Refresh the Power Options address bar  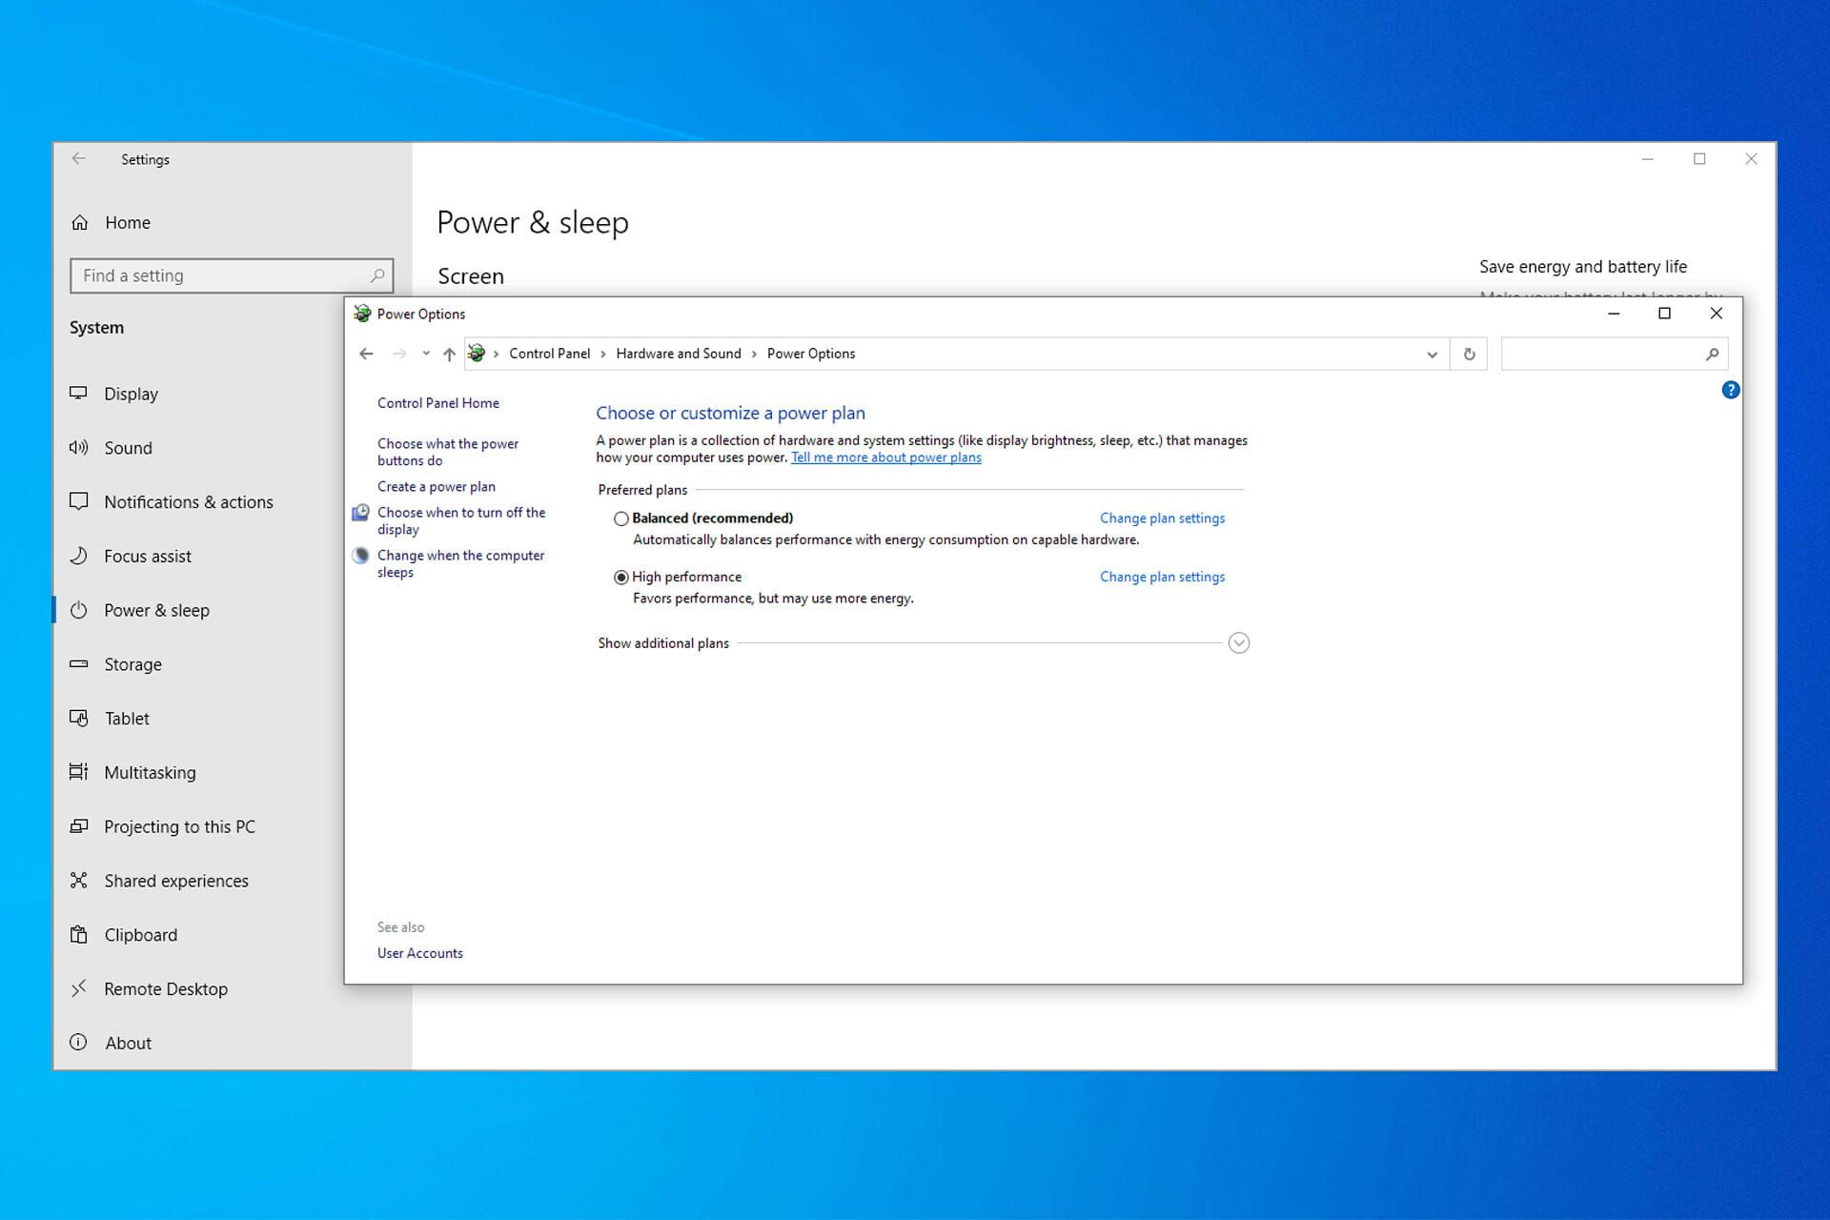(x=1469, y=354)
